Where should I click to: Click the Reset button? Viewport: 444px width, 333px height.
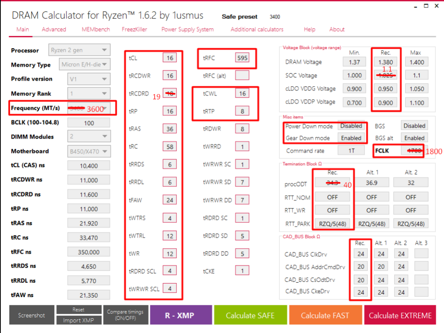[79, 309]
